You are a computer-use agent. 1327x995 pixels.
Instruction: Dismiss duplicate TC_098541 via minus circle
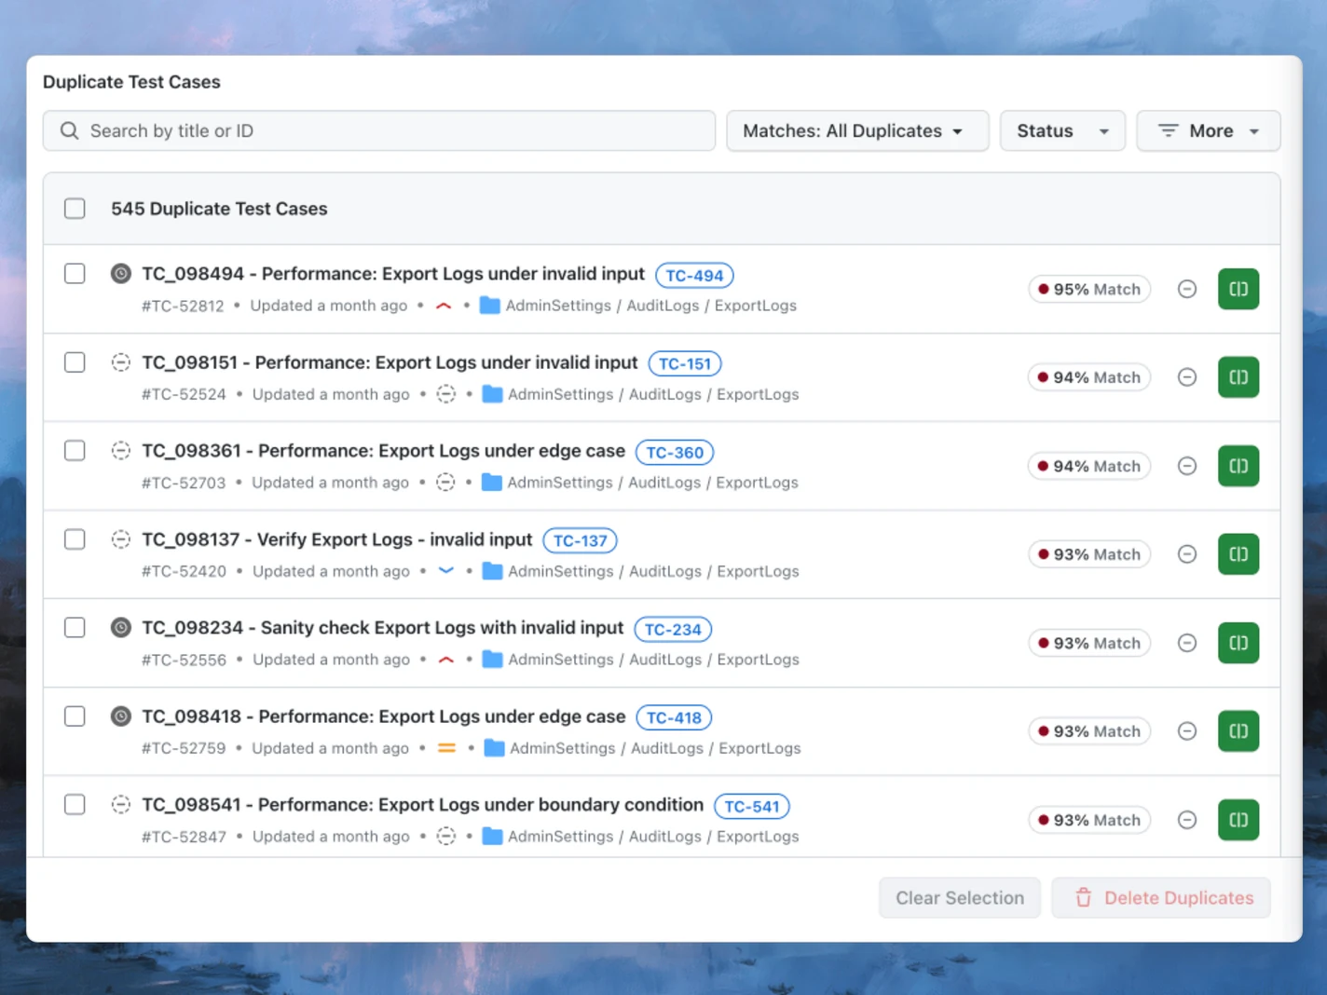[x=1187, y=820]
